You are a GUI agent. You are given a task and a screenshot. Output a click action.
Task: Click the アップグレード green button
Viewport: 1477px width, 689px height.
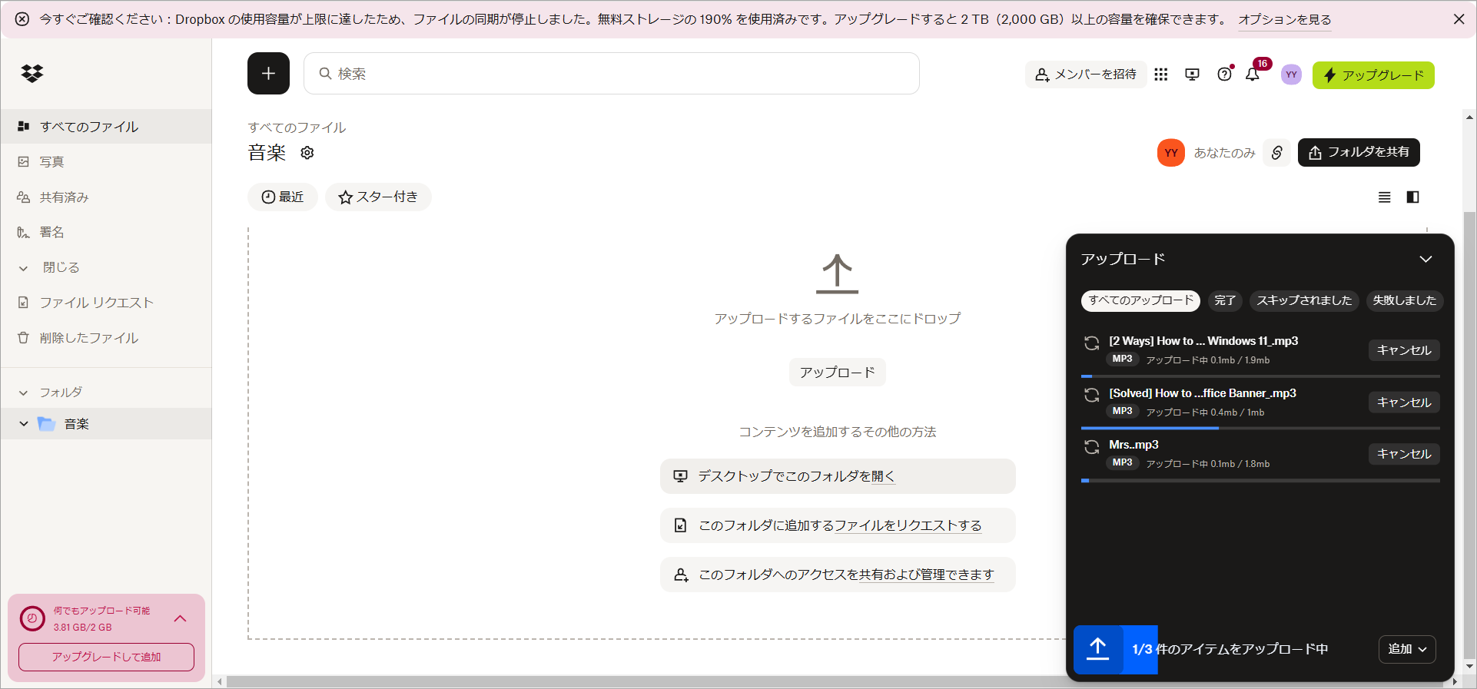pos(1373,75)
